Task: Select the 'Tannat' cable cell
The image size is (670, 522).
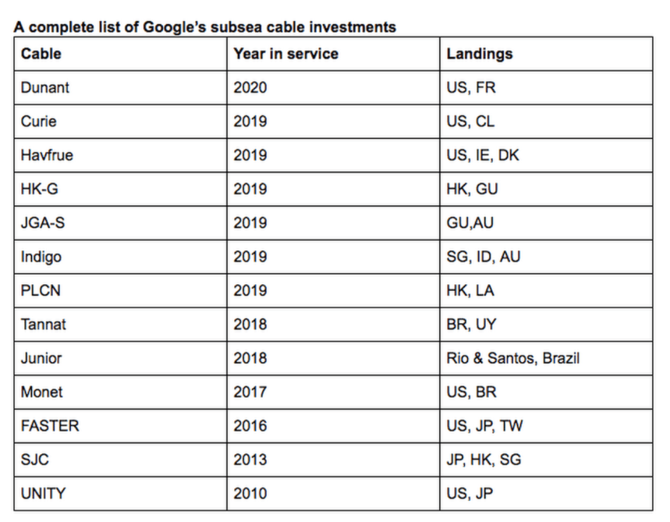Action: click(x=44, y=324)
